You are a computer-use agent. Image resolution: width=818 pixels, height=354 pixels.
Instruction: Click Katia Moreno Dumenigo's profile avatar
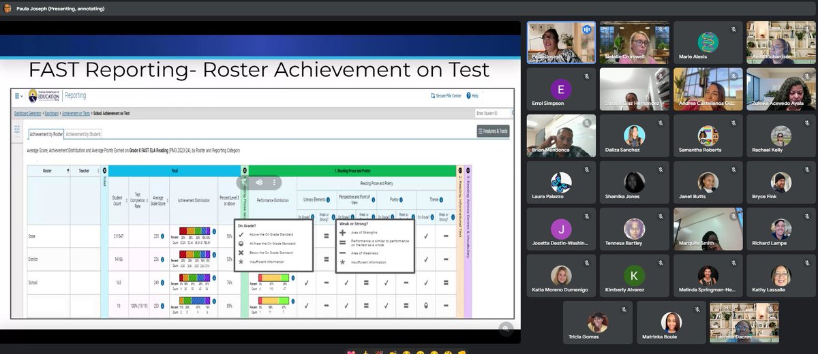pyautogui.click(x=561, y=276)
